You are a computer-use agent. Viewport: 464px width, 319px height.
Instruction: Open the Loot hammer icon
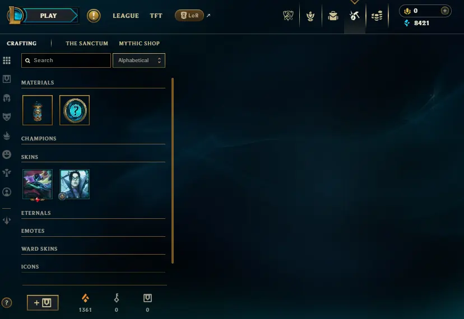(354, 16)
